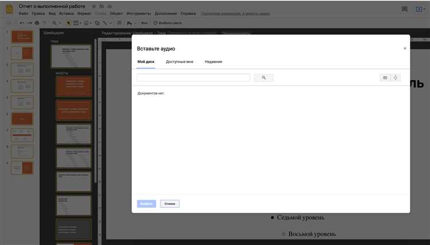
Task: Expand the Insert image dropdown arrow
Action: tap(91, 24)
